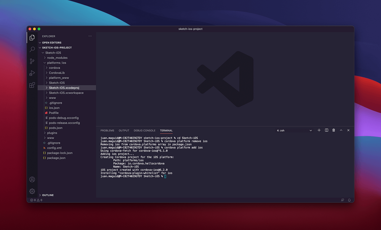Viewport: 381px width, 230px height.
Task: Open the Search view in the Activity Bar
Action: pyautogui.click(x=32, y=49)
